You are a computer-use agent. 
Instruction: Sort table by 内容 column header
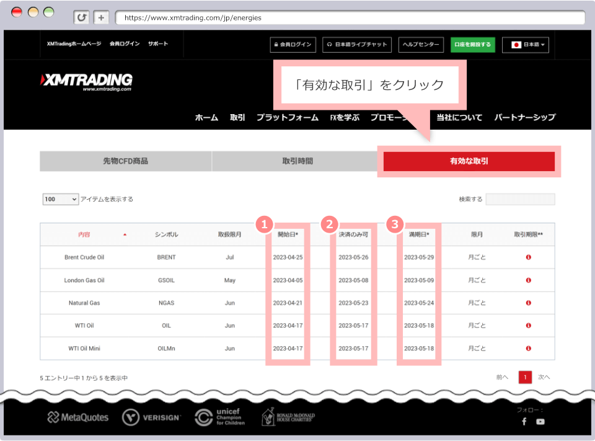point(84,234)
